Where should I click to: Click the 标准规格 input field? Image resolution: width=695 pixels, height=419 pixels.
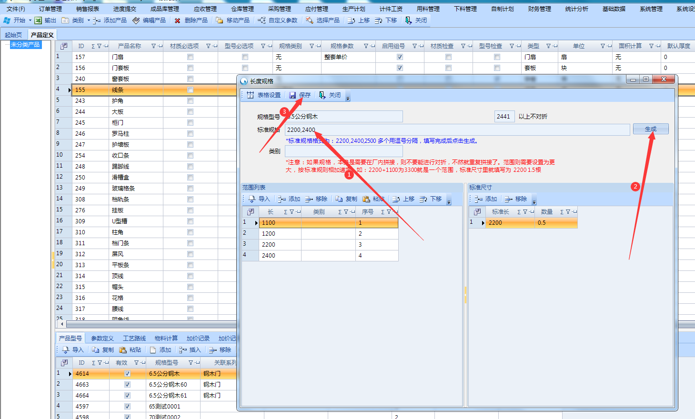pos(457,130)
